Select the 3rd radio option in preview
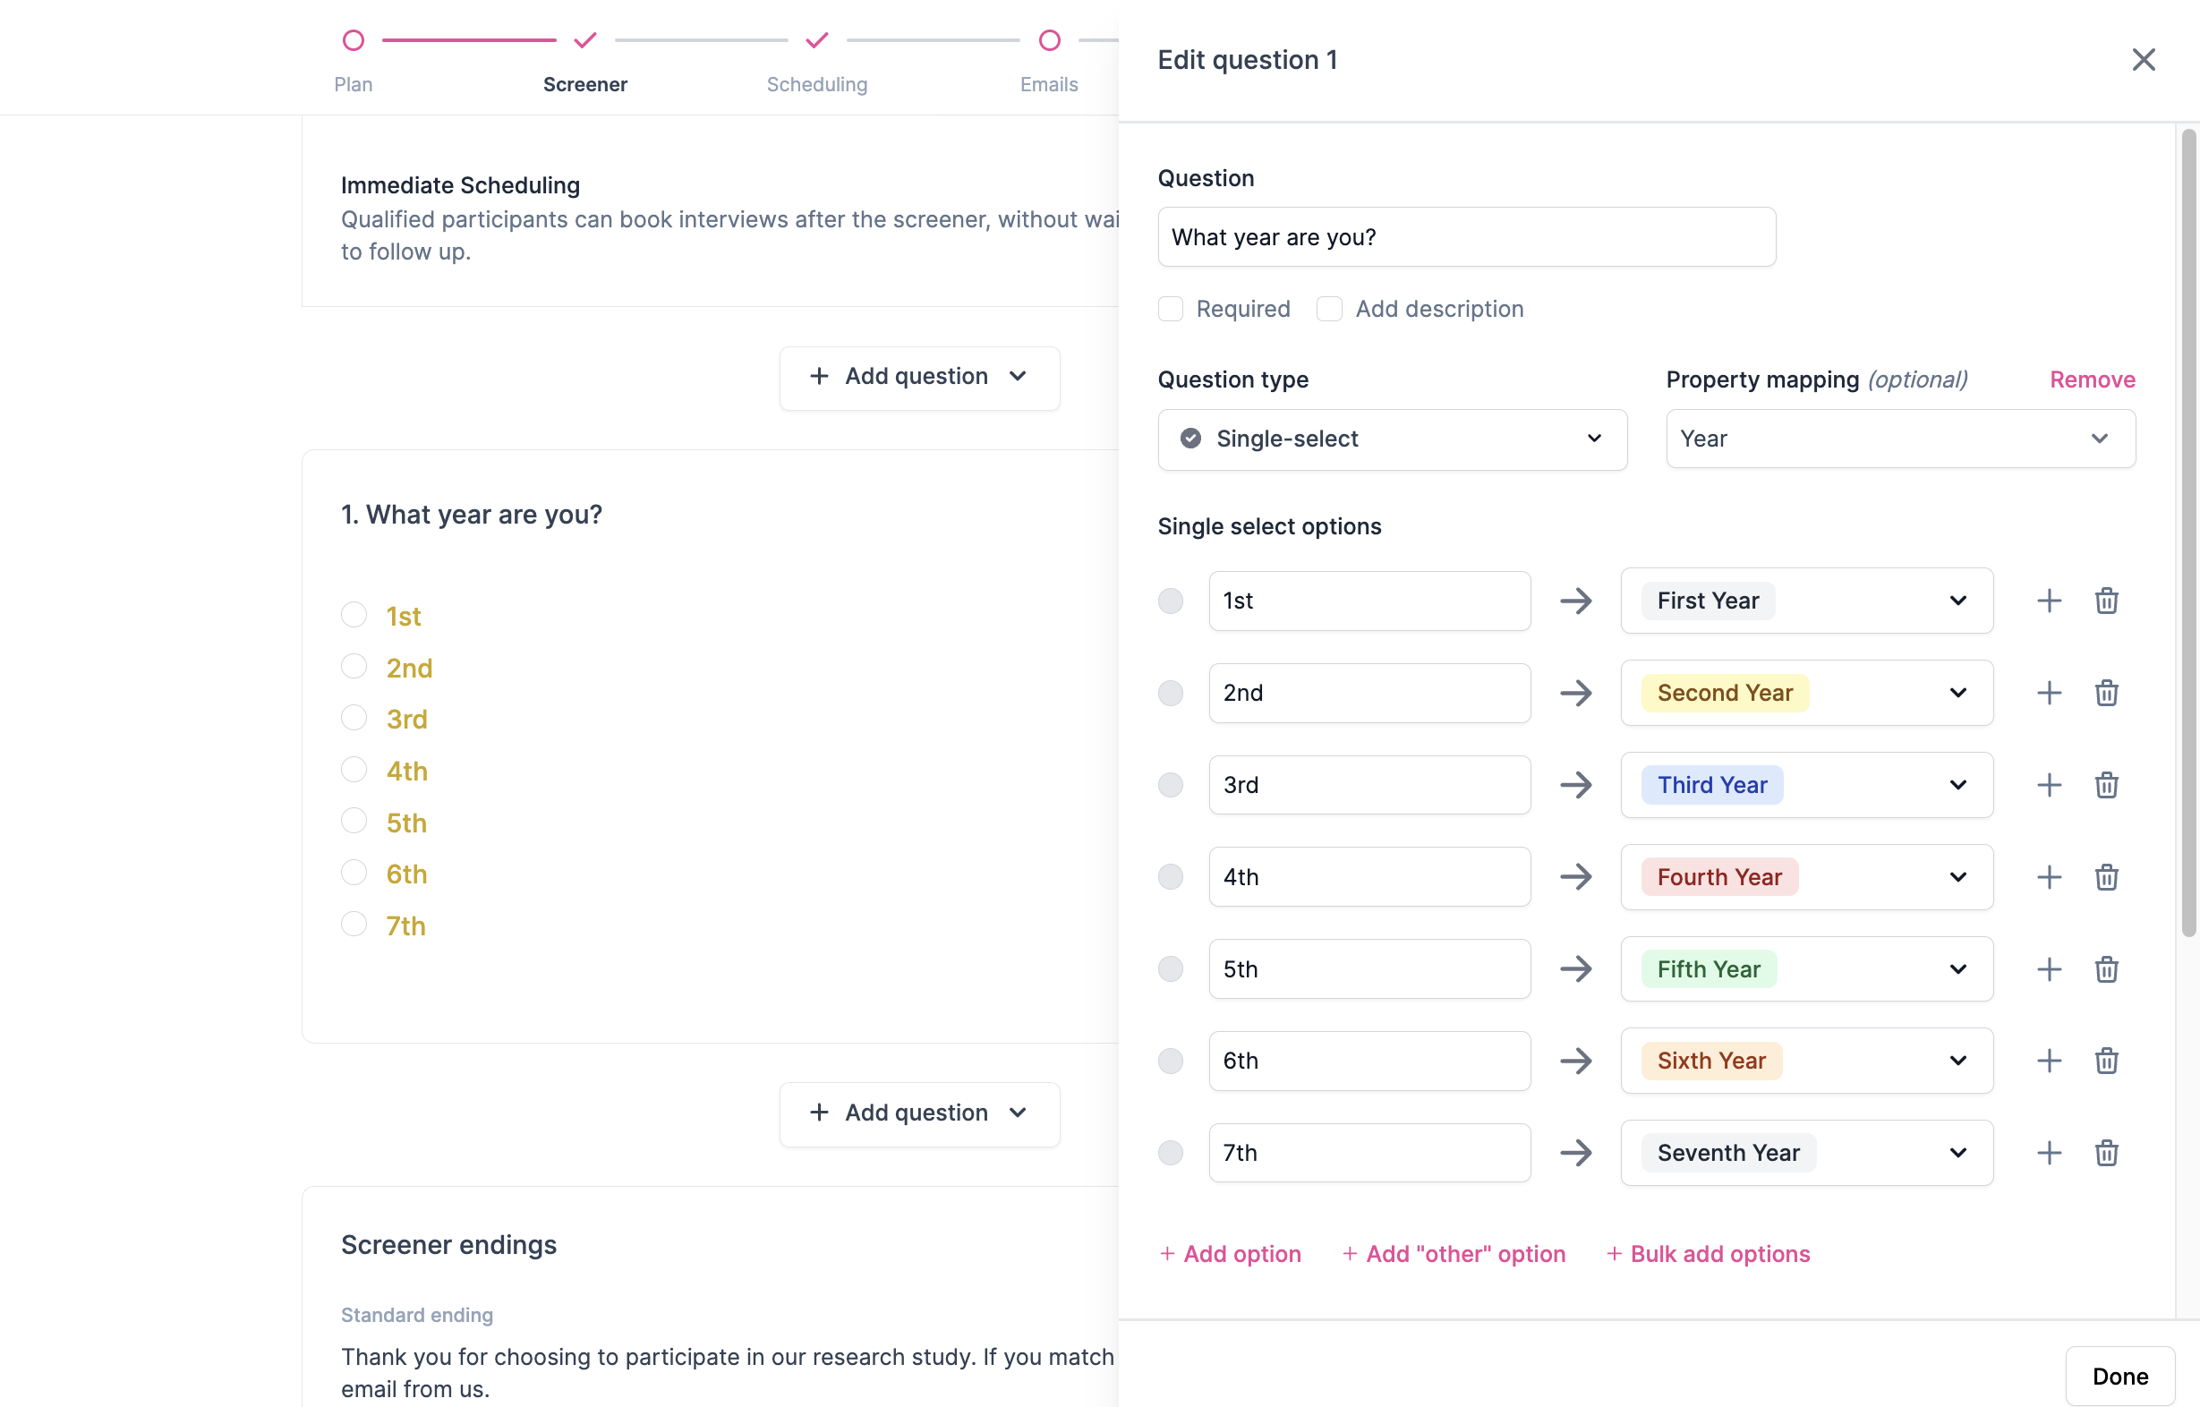2200x1407 pixels. click(x=354, y=718)
